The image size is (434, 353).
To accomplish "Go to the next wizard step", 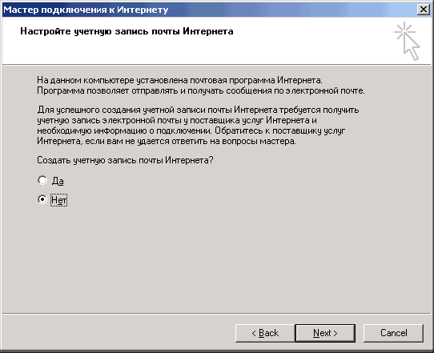I will pyautogui.click(x=325, y=333).
